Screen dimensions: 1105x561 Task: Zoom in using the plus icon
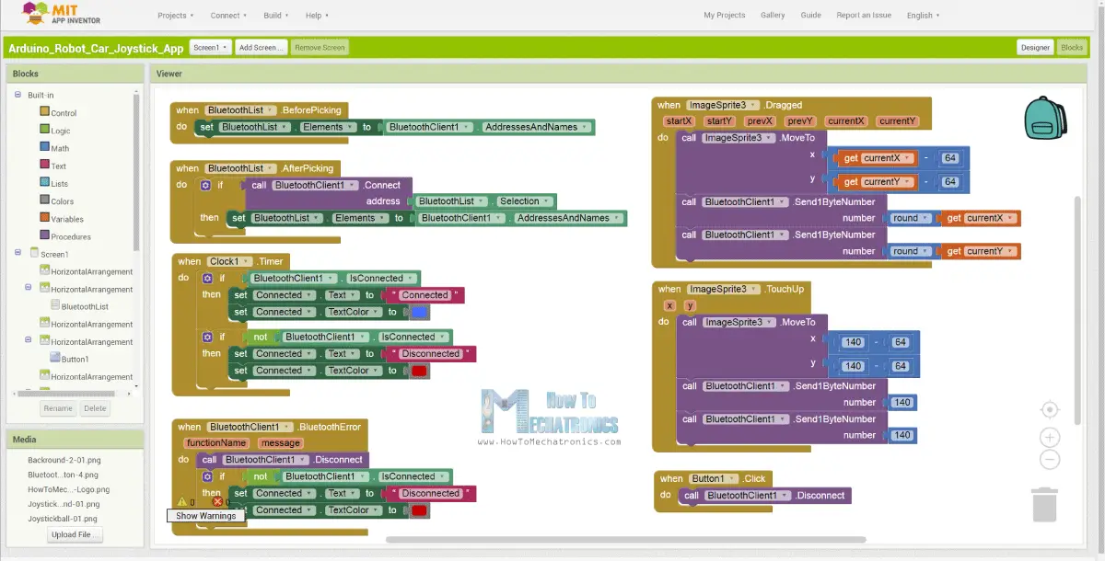coord(1050,437)
